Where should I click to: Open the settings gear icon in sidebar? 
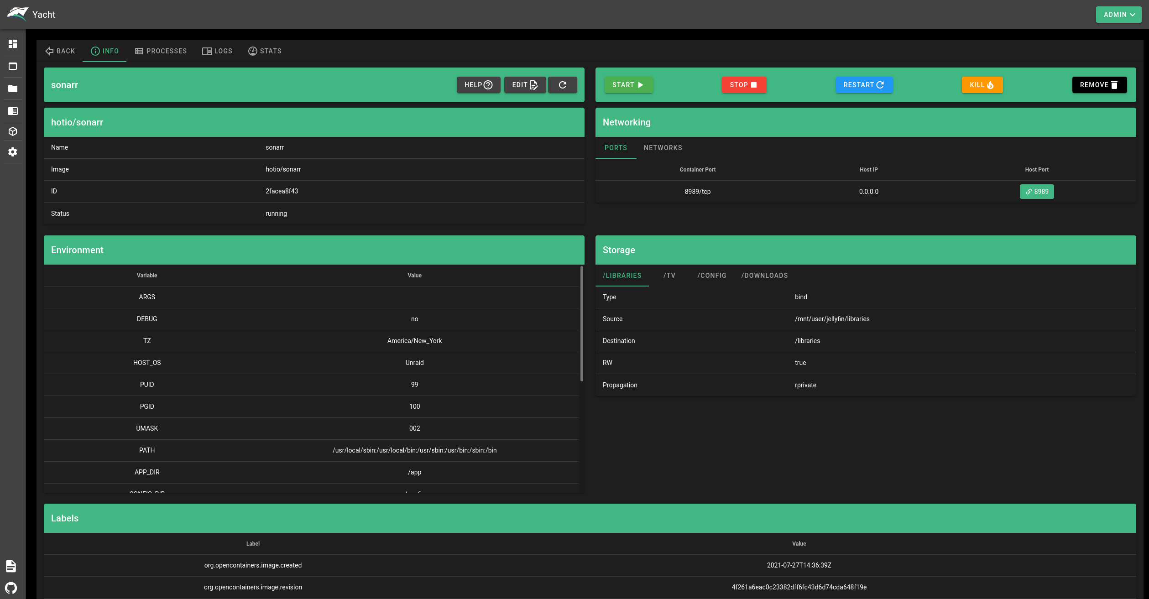click(13, 152)
